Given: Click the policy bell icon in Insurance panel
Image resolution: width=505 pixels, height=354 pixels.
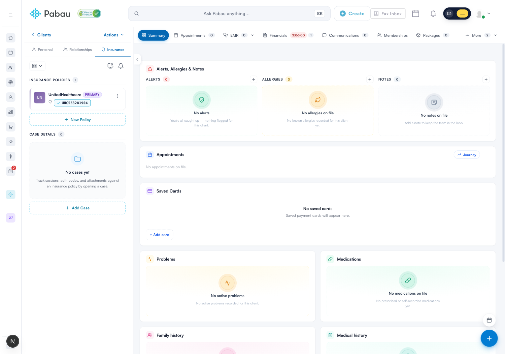Looking at the screenshot, I should pos(121,66).
